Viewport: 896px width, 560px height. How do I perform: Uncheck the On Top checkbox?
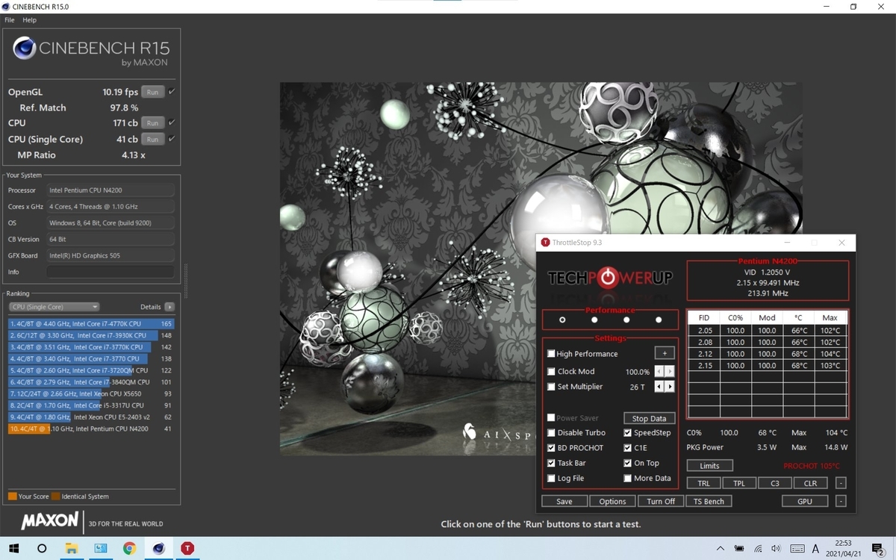(628, 464)
